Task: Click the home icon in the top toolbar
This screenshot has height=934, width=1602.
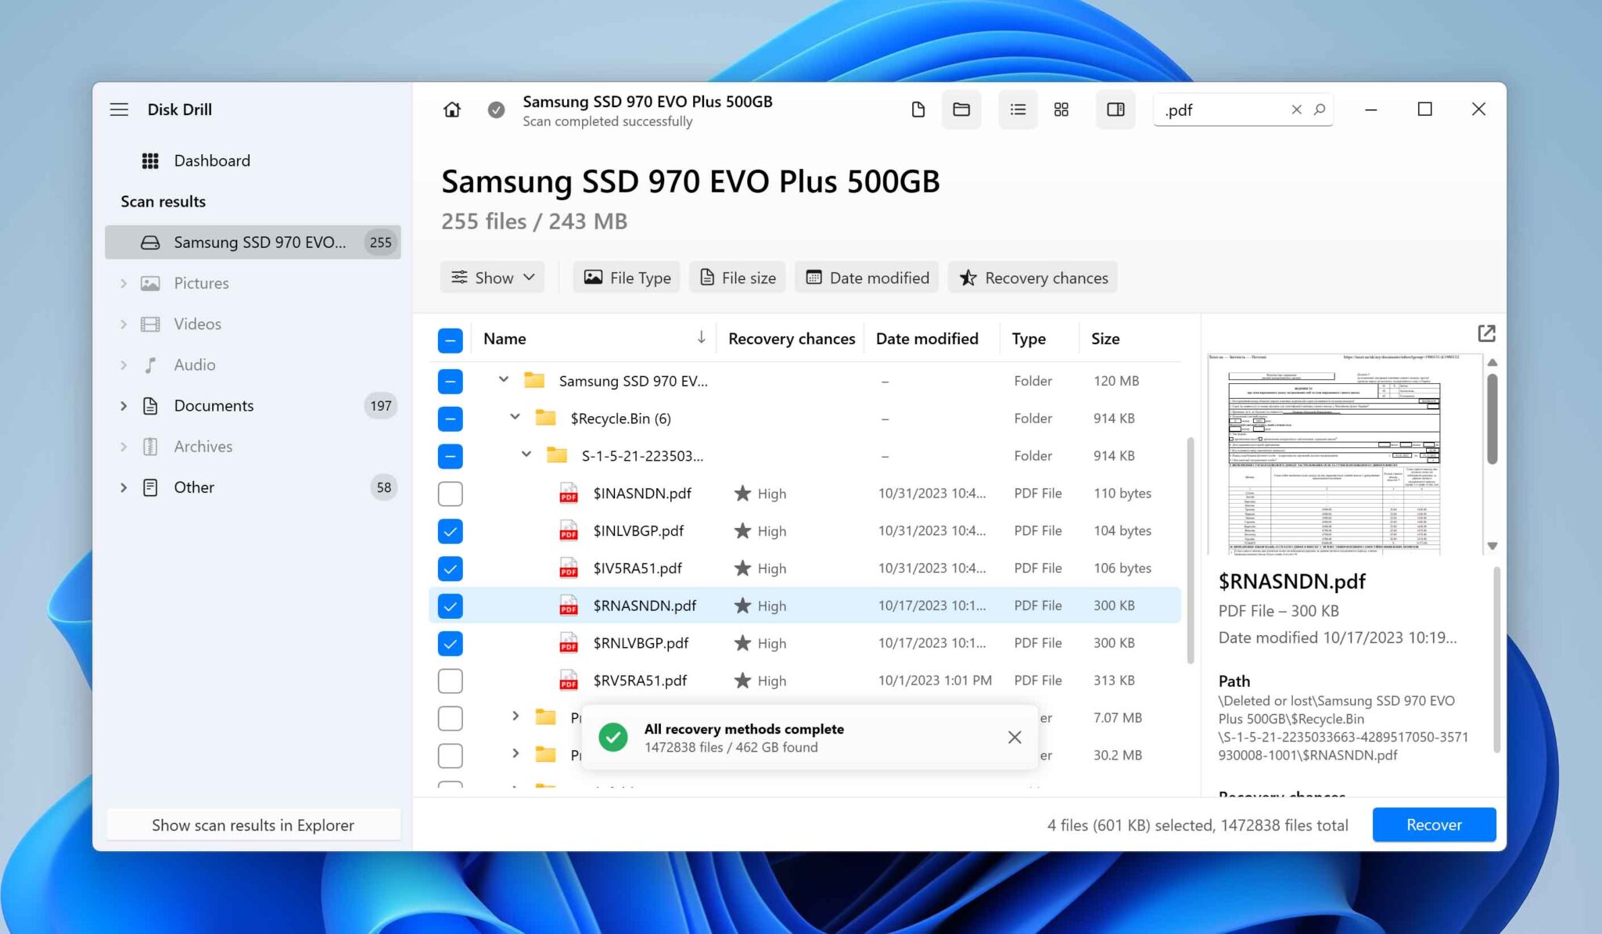Action: [x=451, y=110]
